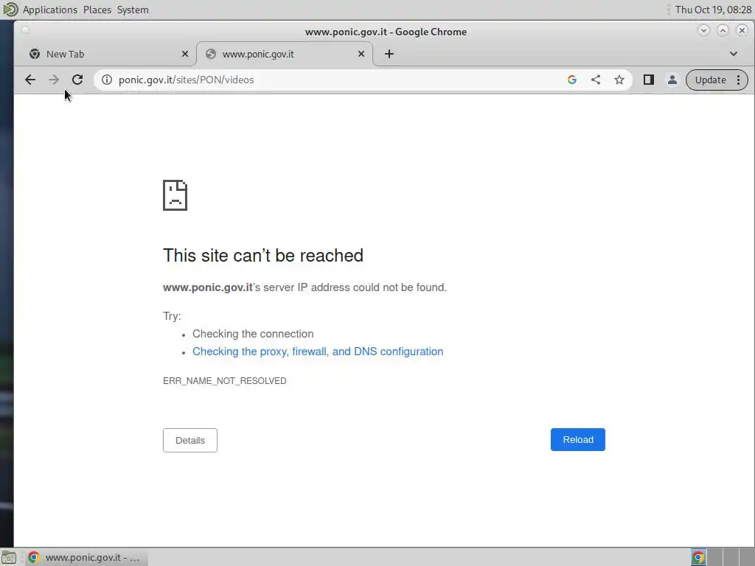The width and height of the screenshot is (755, 566).
Task: Click the Google icon in the address bar
Action: click(572, 80)
